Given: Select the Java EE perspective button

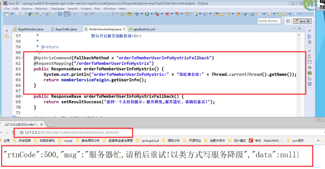Looking at the screenshot, I should pyautogui.click(x=303, y=21).
